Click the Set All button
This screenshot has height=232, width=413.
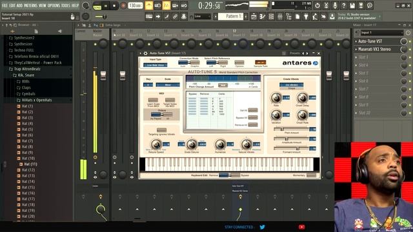(x=253, y=110)
